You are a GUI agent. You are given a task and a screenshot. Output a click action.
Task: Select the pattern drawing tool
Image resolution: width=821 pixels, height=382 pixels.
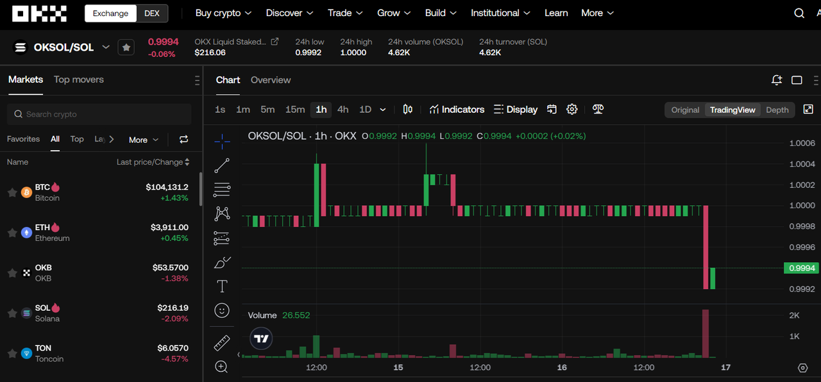click(222, 213)
